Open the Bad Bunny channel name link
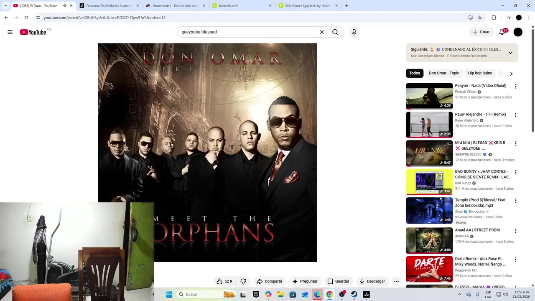Screen dimensions: 535x301 [463, 183]
